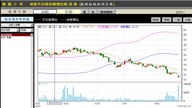Click the 天花板價位 legend entry
The image size is (192, 108).
[x=47, y=20]
